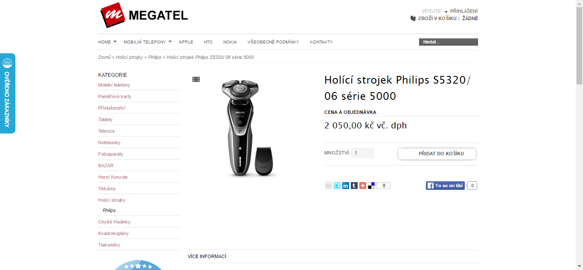Screen dimensions: 583x270
Task: Click the shopping cart icon
Action: click(x=413, y=18)
